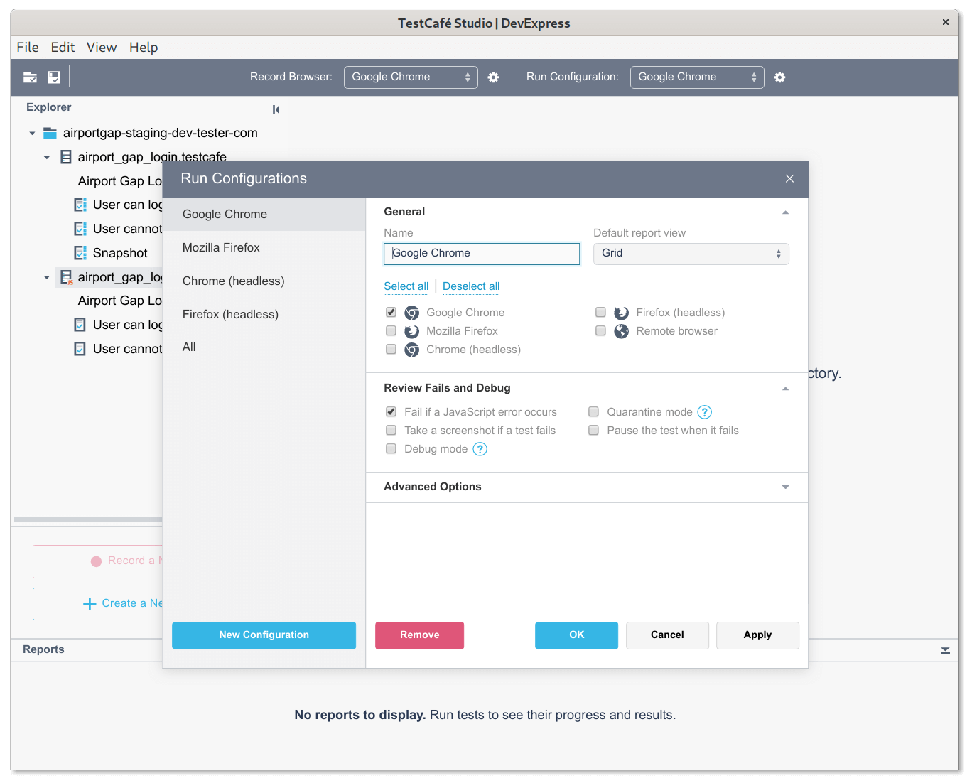972x783 pixels.
Task: Click the open test directory toolbar icon
Action: pos(30,77)
